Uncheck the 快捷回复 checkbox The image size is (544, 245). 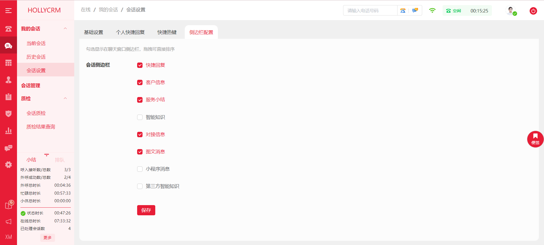tap(140, 65)
